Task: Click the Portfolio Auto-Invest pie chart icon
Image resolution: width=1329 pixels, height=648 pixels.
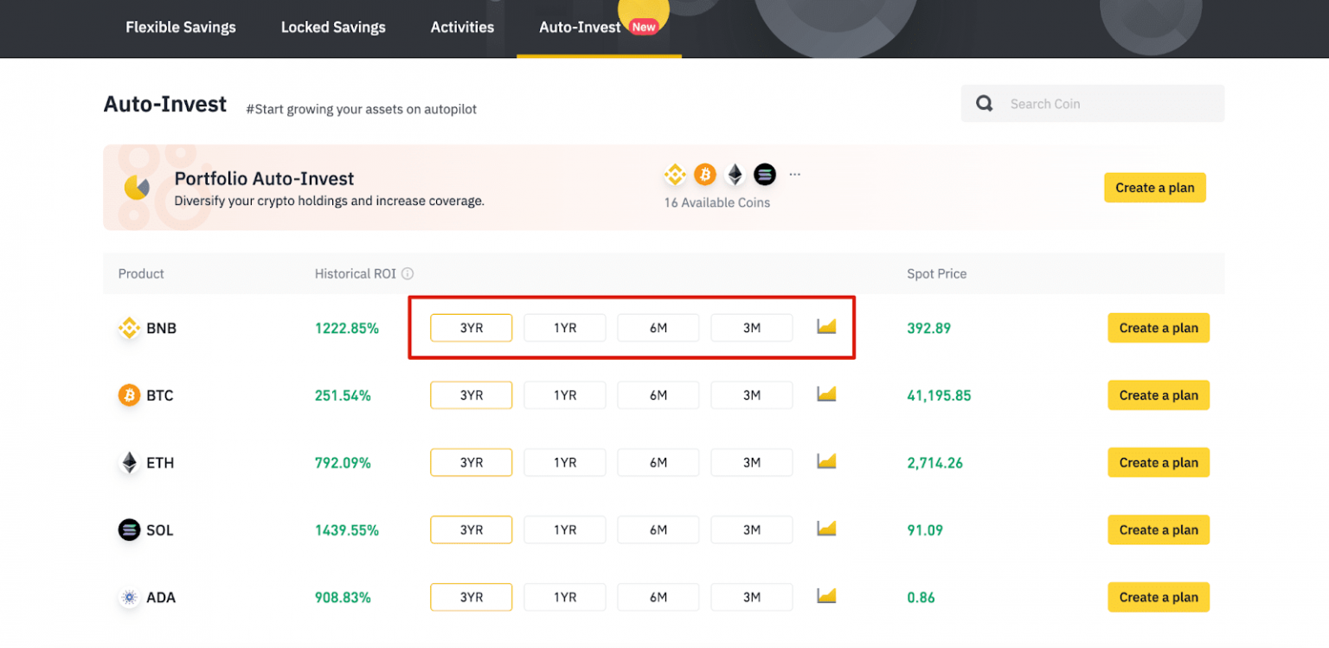Action: point(138,188)
